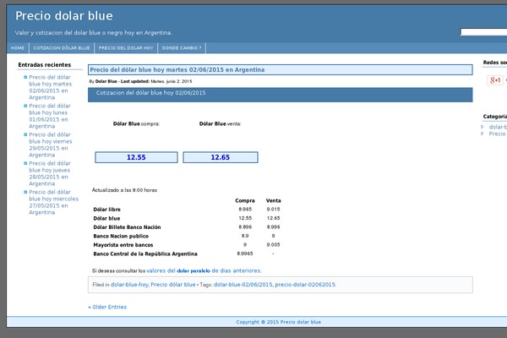
Task: Open tag dolar-blue-02/06/2015
Action: [x=243, y=285]
